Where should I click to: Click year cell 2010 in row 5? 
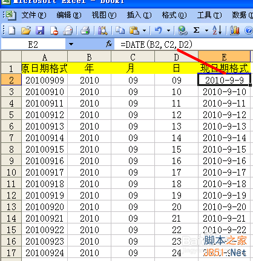(90, 114)
